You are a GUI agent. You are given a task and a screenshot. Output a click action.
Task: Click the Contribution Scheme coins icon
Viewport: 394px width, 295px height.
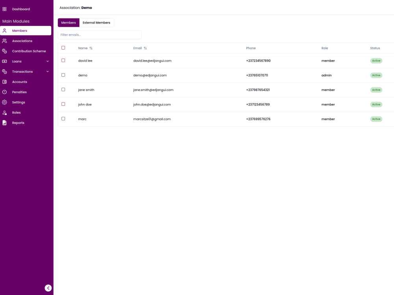[4, 51]
